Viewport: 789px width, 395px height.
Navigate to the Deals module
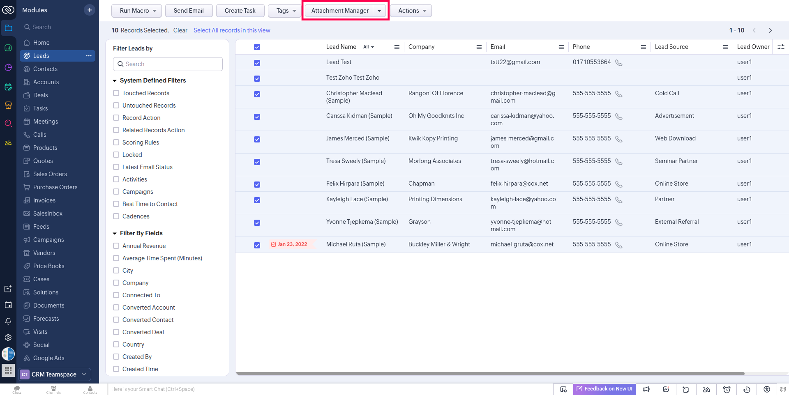coord(40,95)
